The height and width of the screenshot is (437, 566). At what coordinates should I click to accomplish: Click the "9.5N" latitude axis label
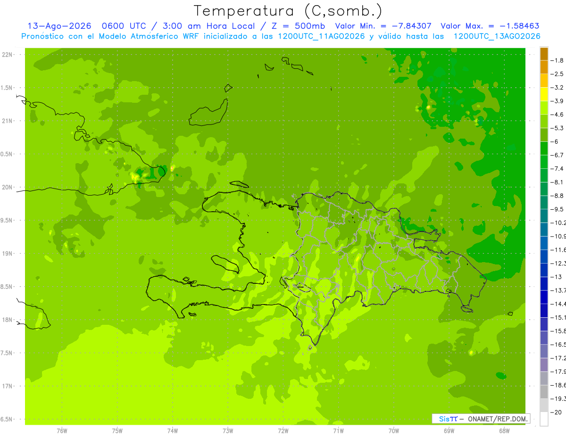coord(7,221)
